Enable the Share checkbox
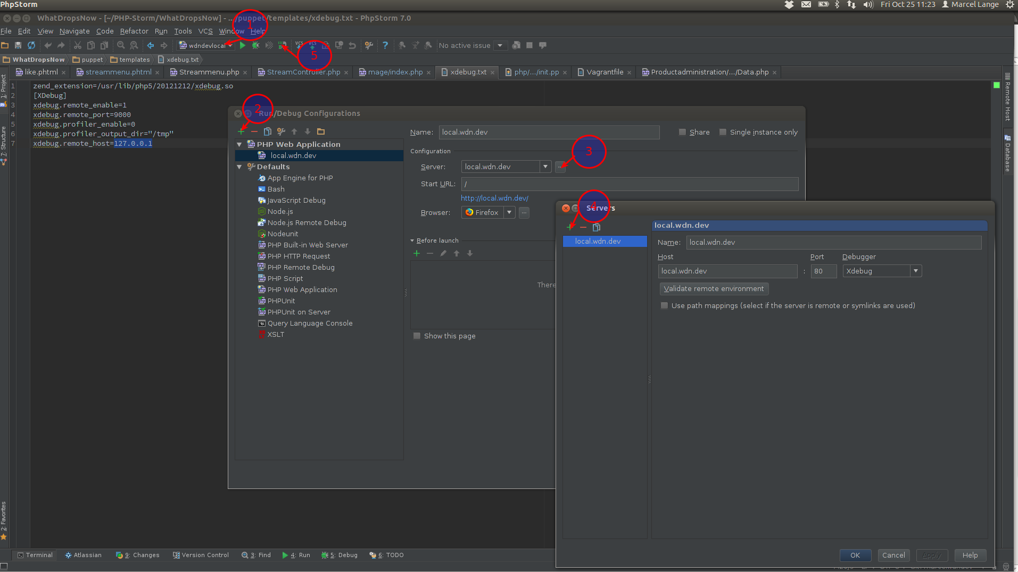 (x=682, y=132)
